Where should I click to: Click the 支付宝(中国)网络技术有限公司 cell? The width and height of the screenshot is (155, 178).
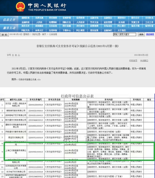tap(16, 105)
